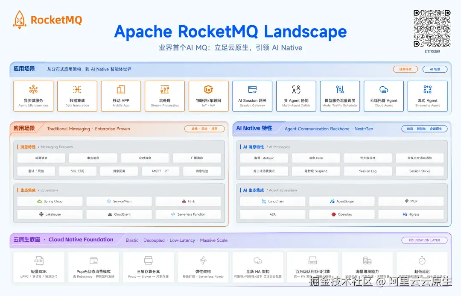461x296 pixels.
Task: Choose the Openclaw red logo icon
Action: (x=334, y=214)
